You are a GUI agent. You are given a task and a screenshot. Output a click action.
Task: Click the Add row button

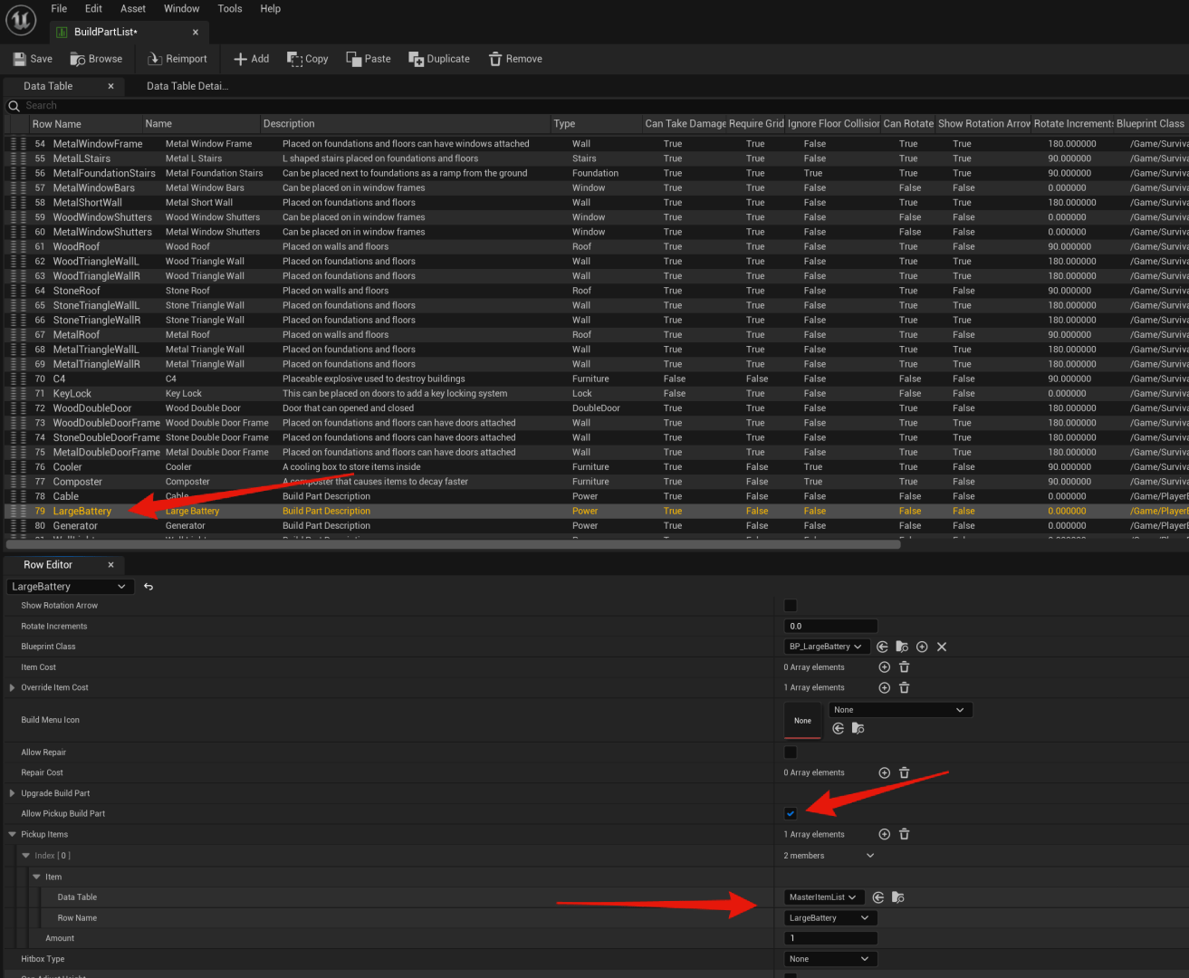[252, 59]
